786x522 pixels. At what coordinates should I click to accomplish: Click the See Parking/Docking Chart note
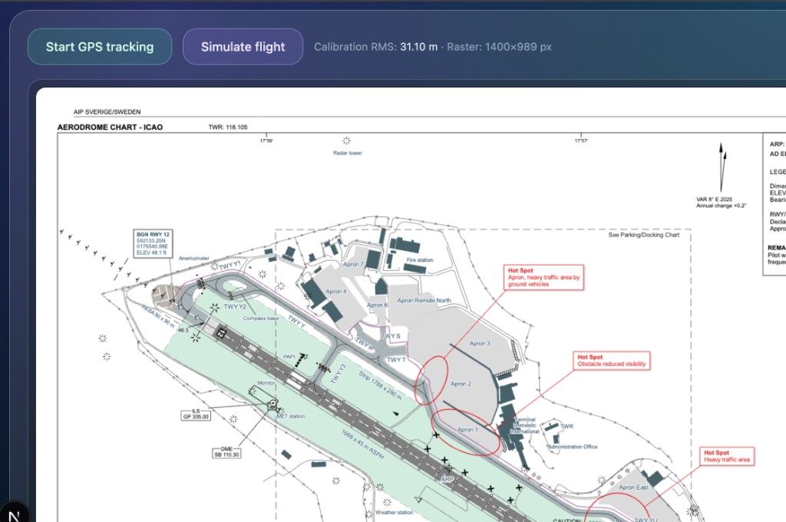coord(644,235)
